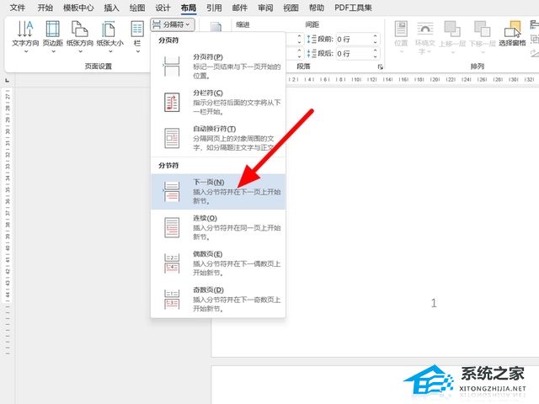The width and height of the screenshot is (539, 404).
Task: Switch to the 邮件 tab
Action: (239, 8)
